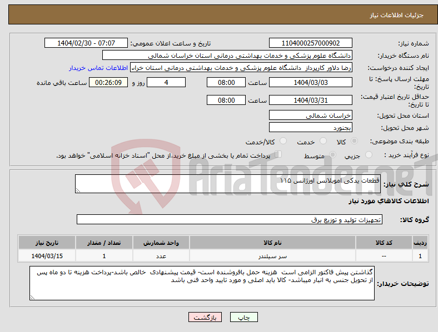438x332 pixels.
Task: Click the شهر محل تحویل field بجنورد
Action: [x=310, y=127]
